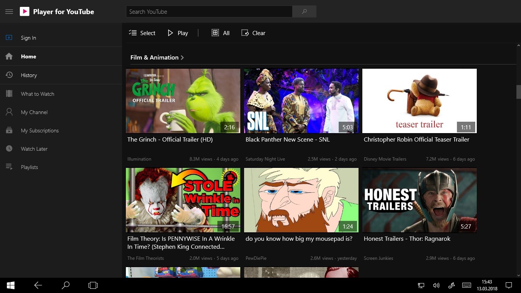Click the Saturday Night Live channel name

pyautogui.click(x=265, y=159)
